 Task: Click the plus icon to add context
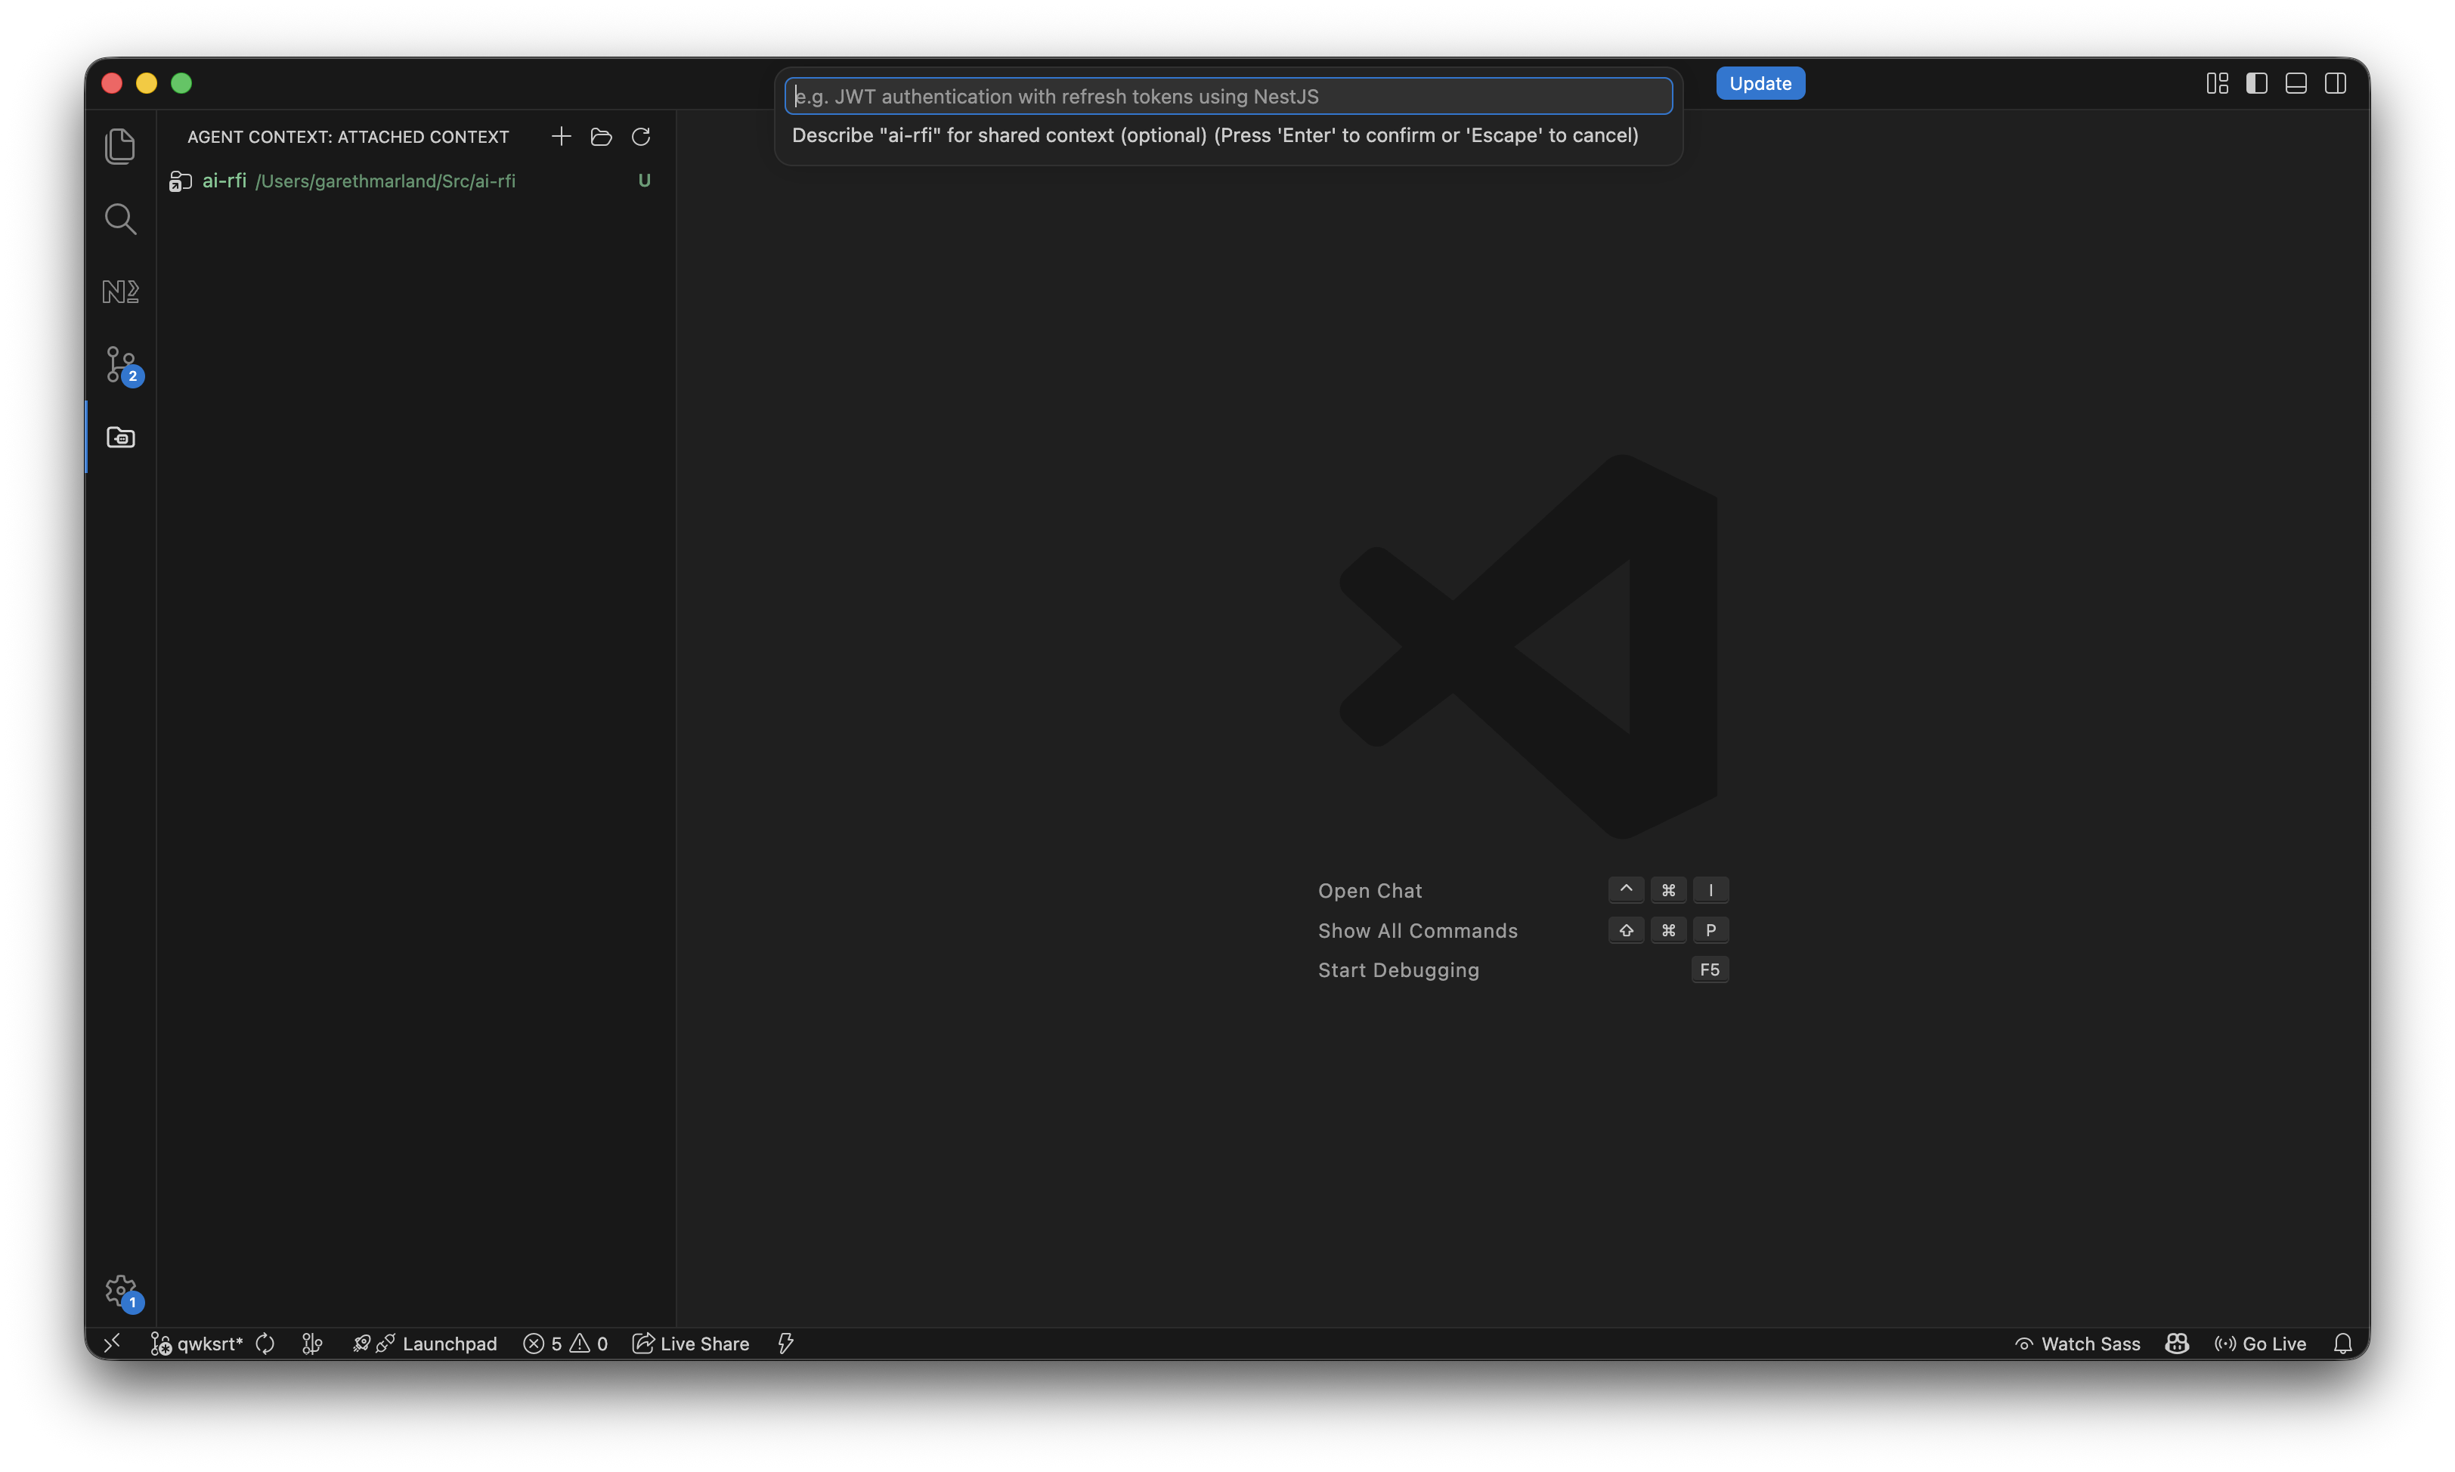(562, 137)
